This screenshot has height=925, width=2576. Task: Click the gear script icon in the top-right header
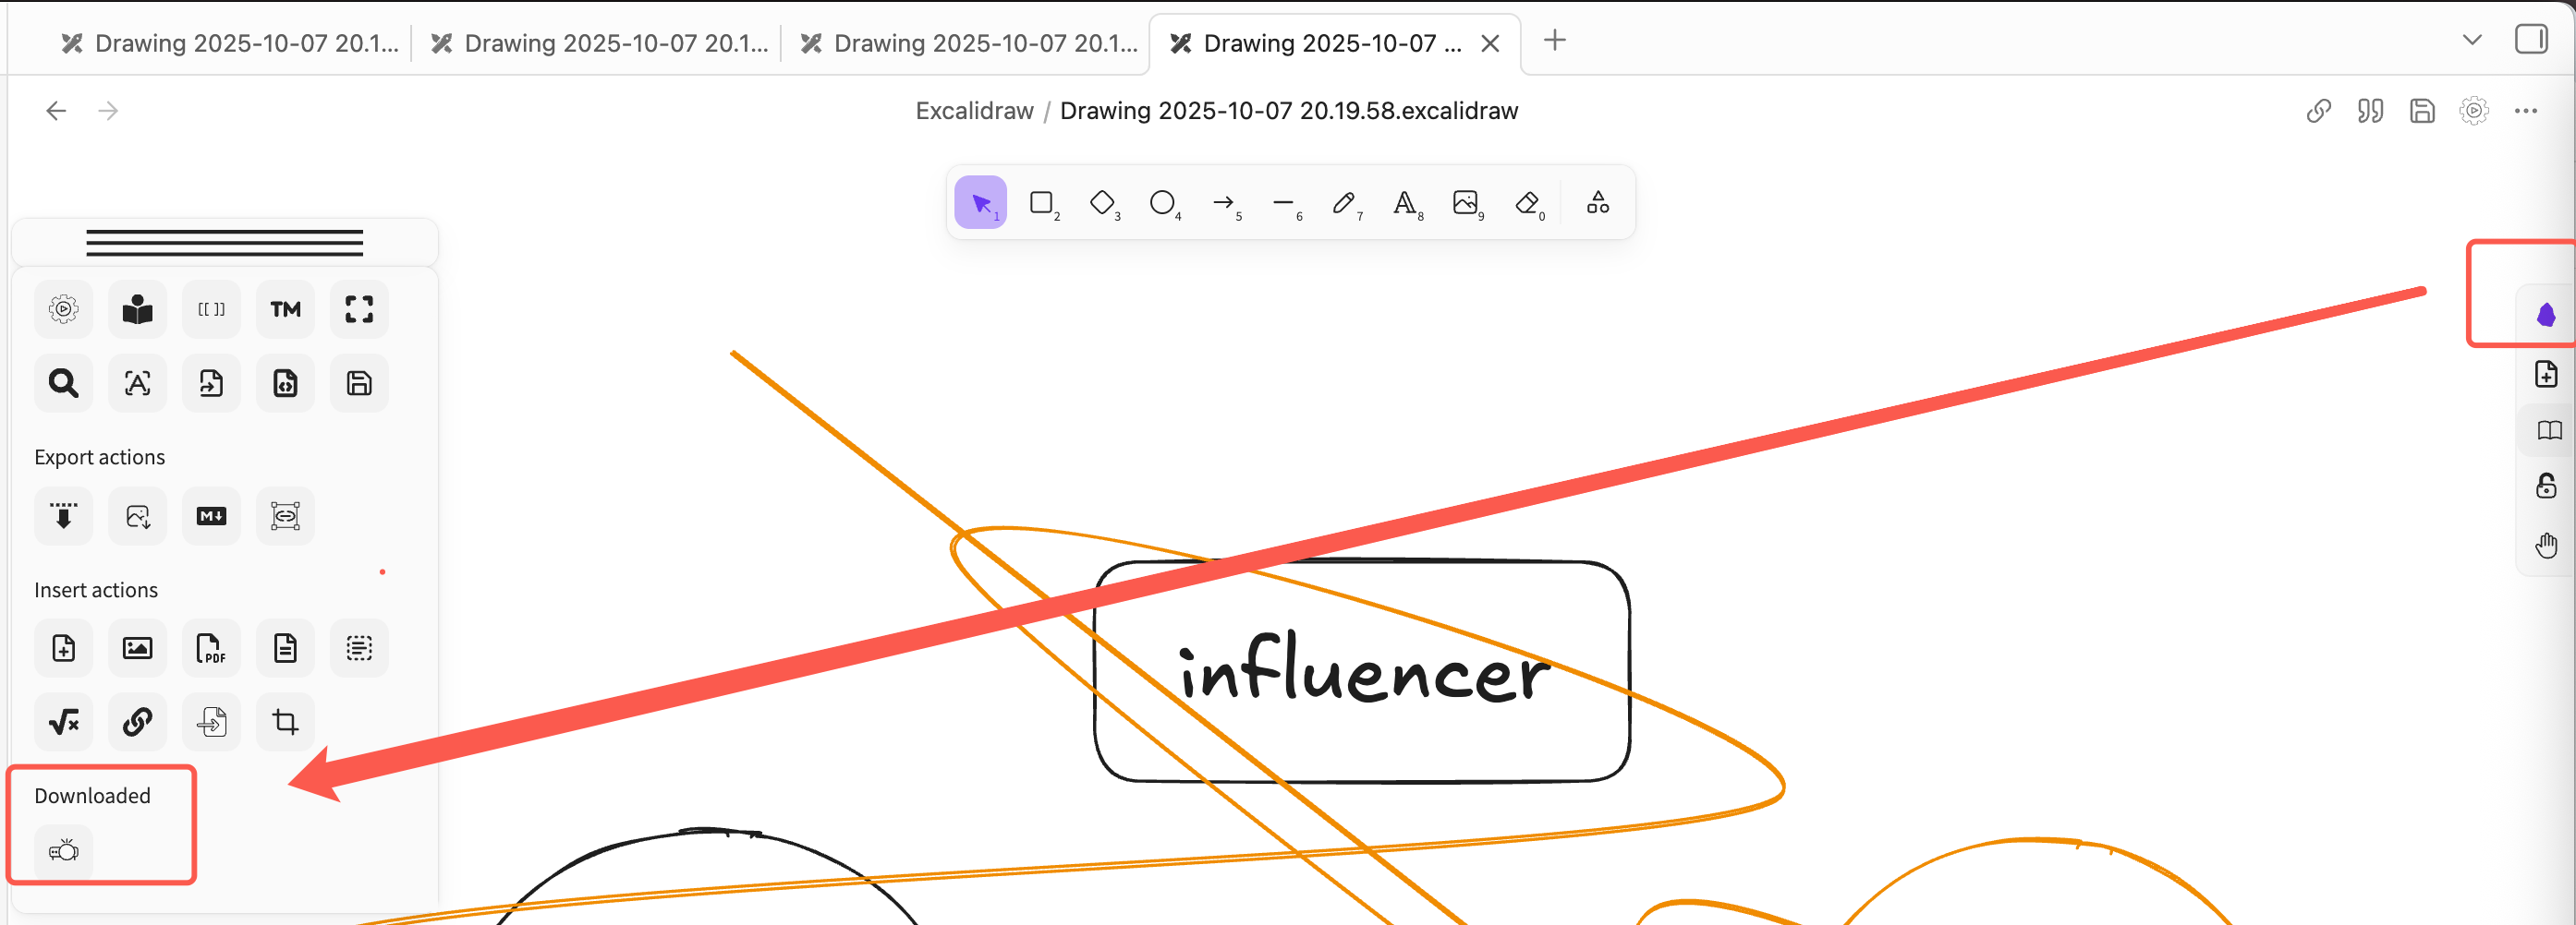[x=2474, y=111]
